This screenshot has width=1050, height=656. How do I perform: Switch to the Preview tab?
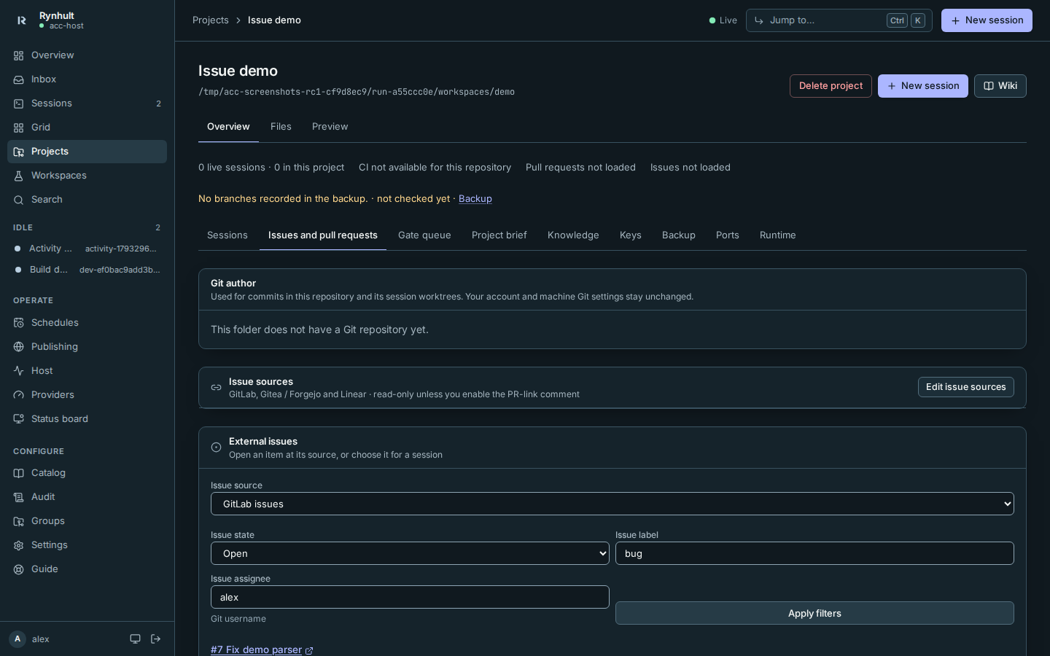330,127
